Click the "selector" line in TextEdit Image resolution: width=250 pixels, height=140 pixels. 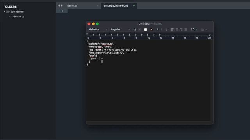point(101,44)
